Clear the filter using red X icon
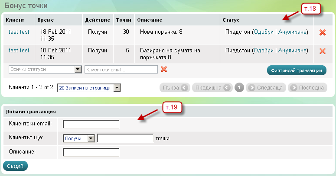 [x=164, y=69]
